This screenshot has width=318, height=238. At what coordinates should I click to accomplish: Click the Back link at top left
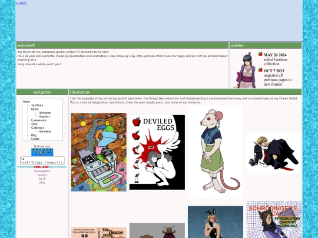(21, 3)
